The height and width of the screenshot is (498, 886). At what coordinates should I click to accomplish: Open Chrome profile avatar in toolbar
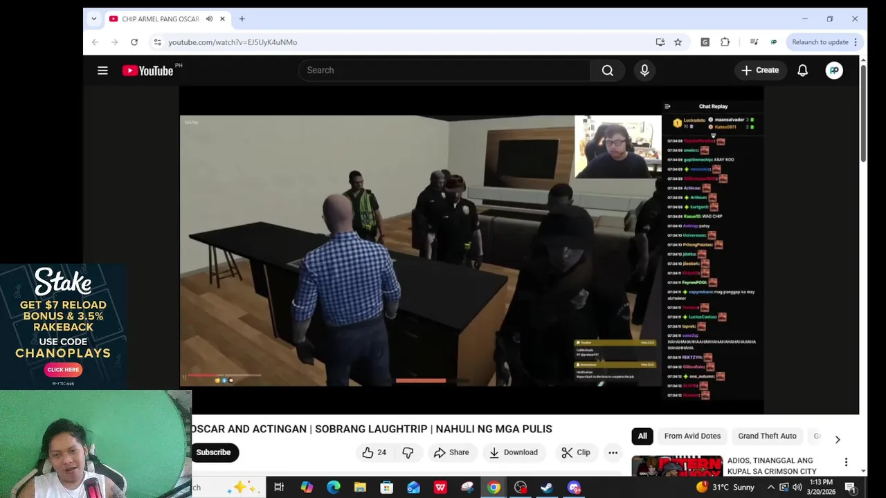pyautogui.click(x=773, y=42)
